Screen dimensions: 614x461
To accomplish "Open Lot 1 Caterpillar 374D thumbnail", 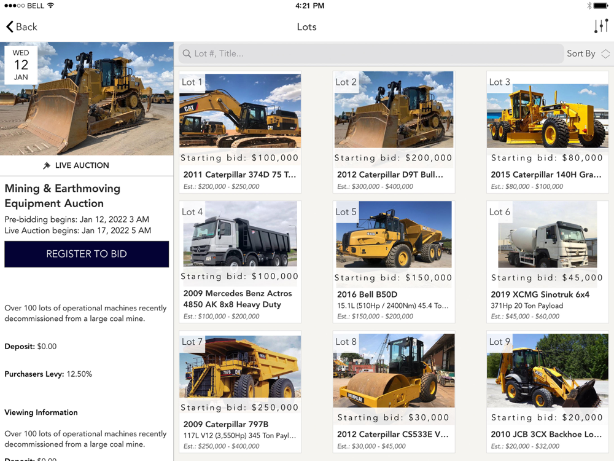I will [240, 111].
